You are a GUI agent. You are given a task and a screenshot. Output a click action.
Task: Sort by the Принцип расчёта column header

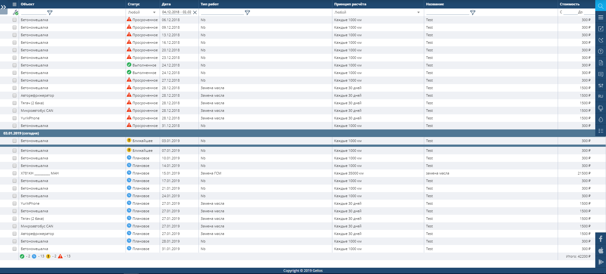click(x=350, y=4)
